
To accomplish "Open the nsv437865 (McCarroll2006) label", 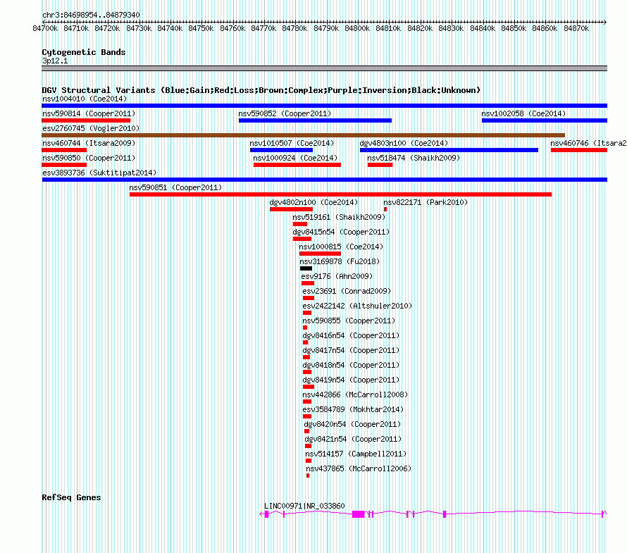I will (359, 468).
